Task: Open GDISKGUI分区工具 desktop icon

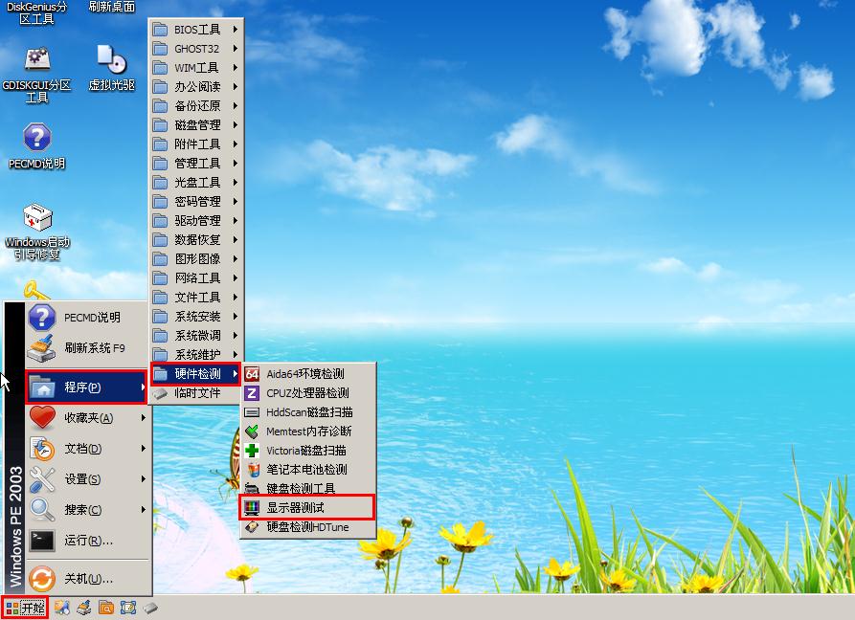Action: (x=36, y=76)
